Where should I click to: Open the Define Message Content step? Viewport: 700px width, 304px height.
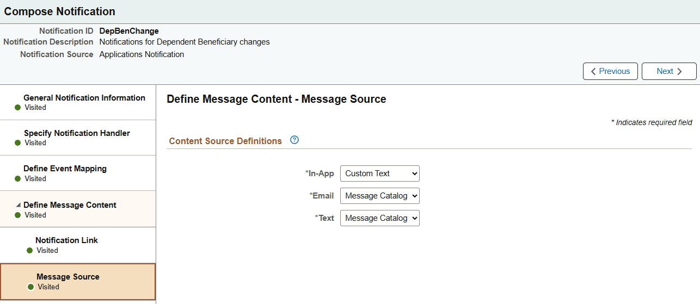(70, 205)
